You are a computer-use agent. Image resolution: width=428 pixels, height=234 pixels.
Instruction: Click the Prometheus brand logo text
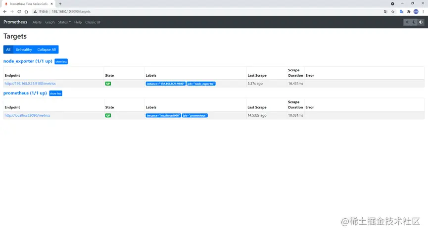point(15,22)
